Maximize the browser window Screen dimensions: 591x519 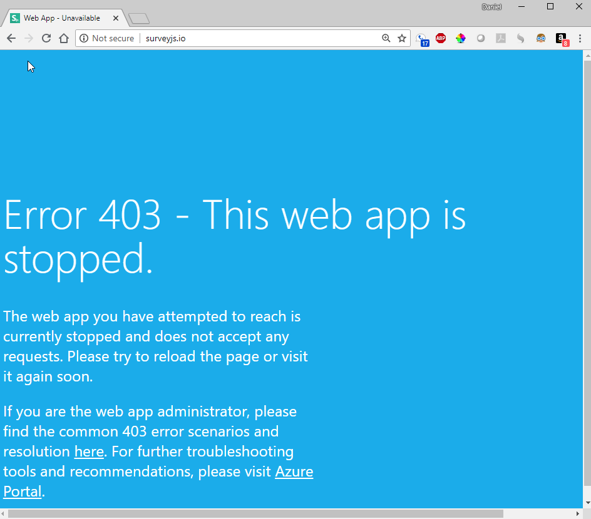click(x=550, y=7)
